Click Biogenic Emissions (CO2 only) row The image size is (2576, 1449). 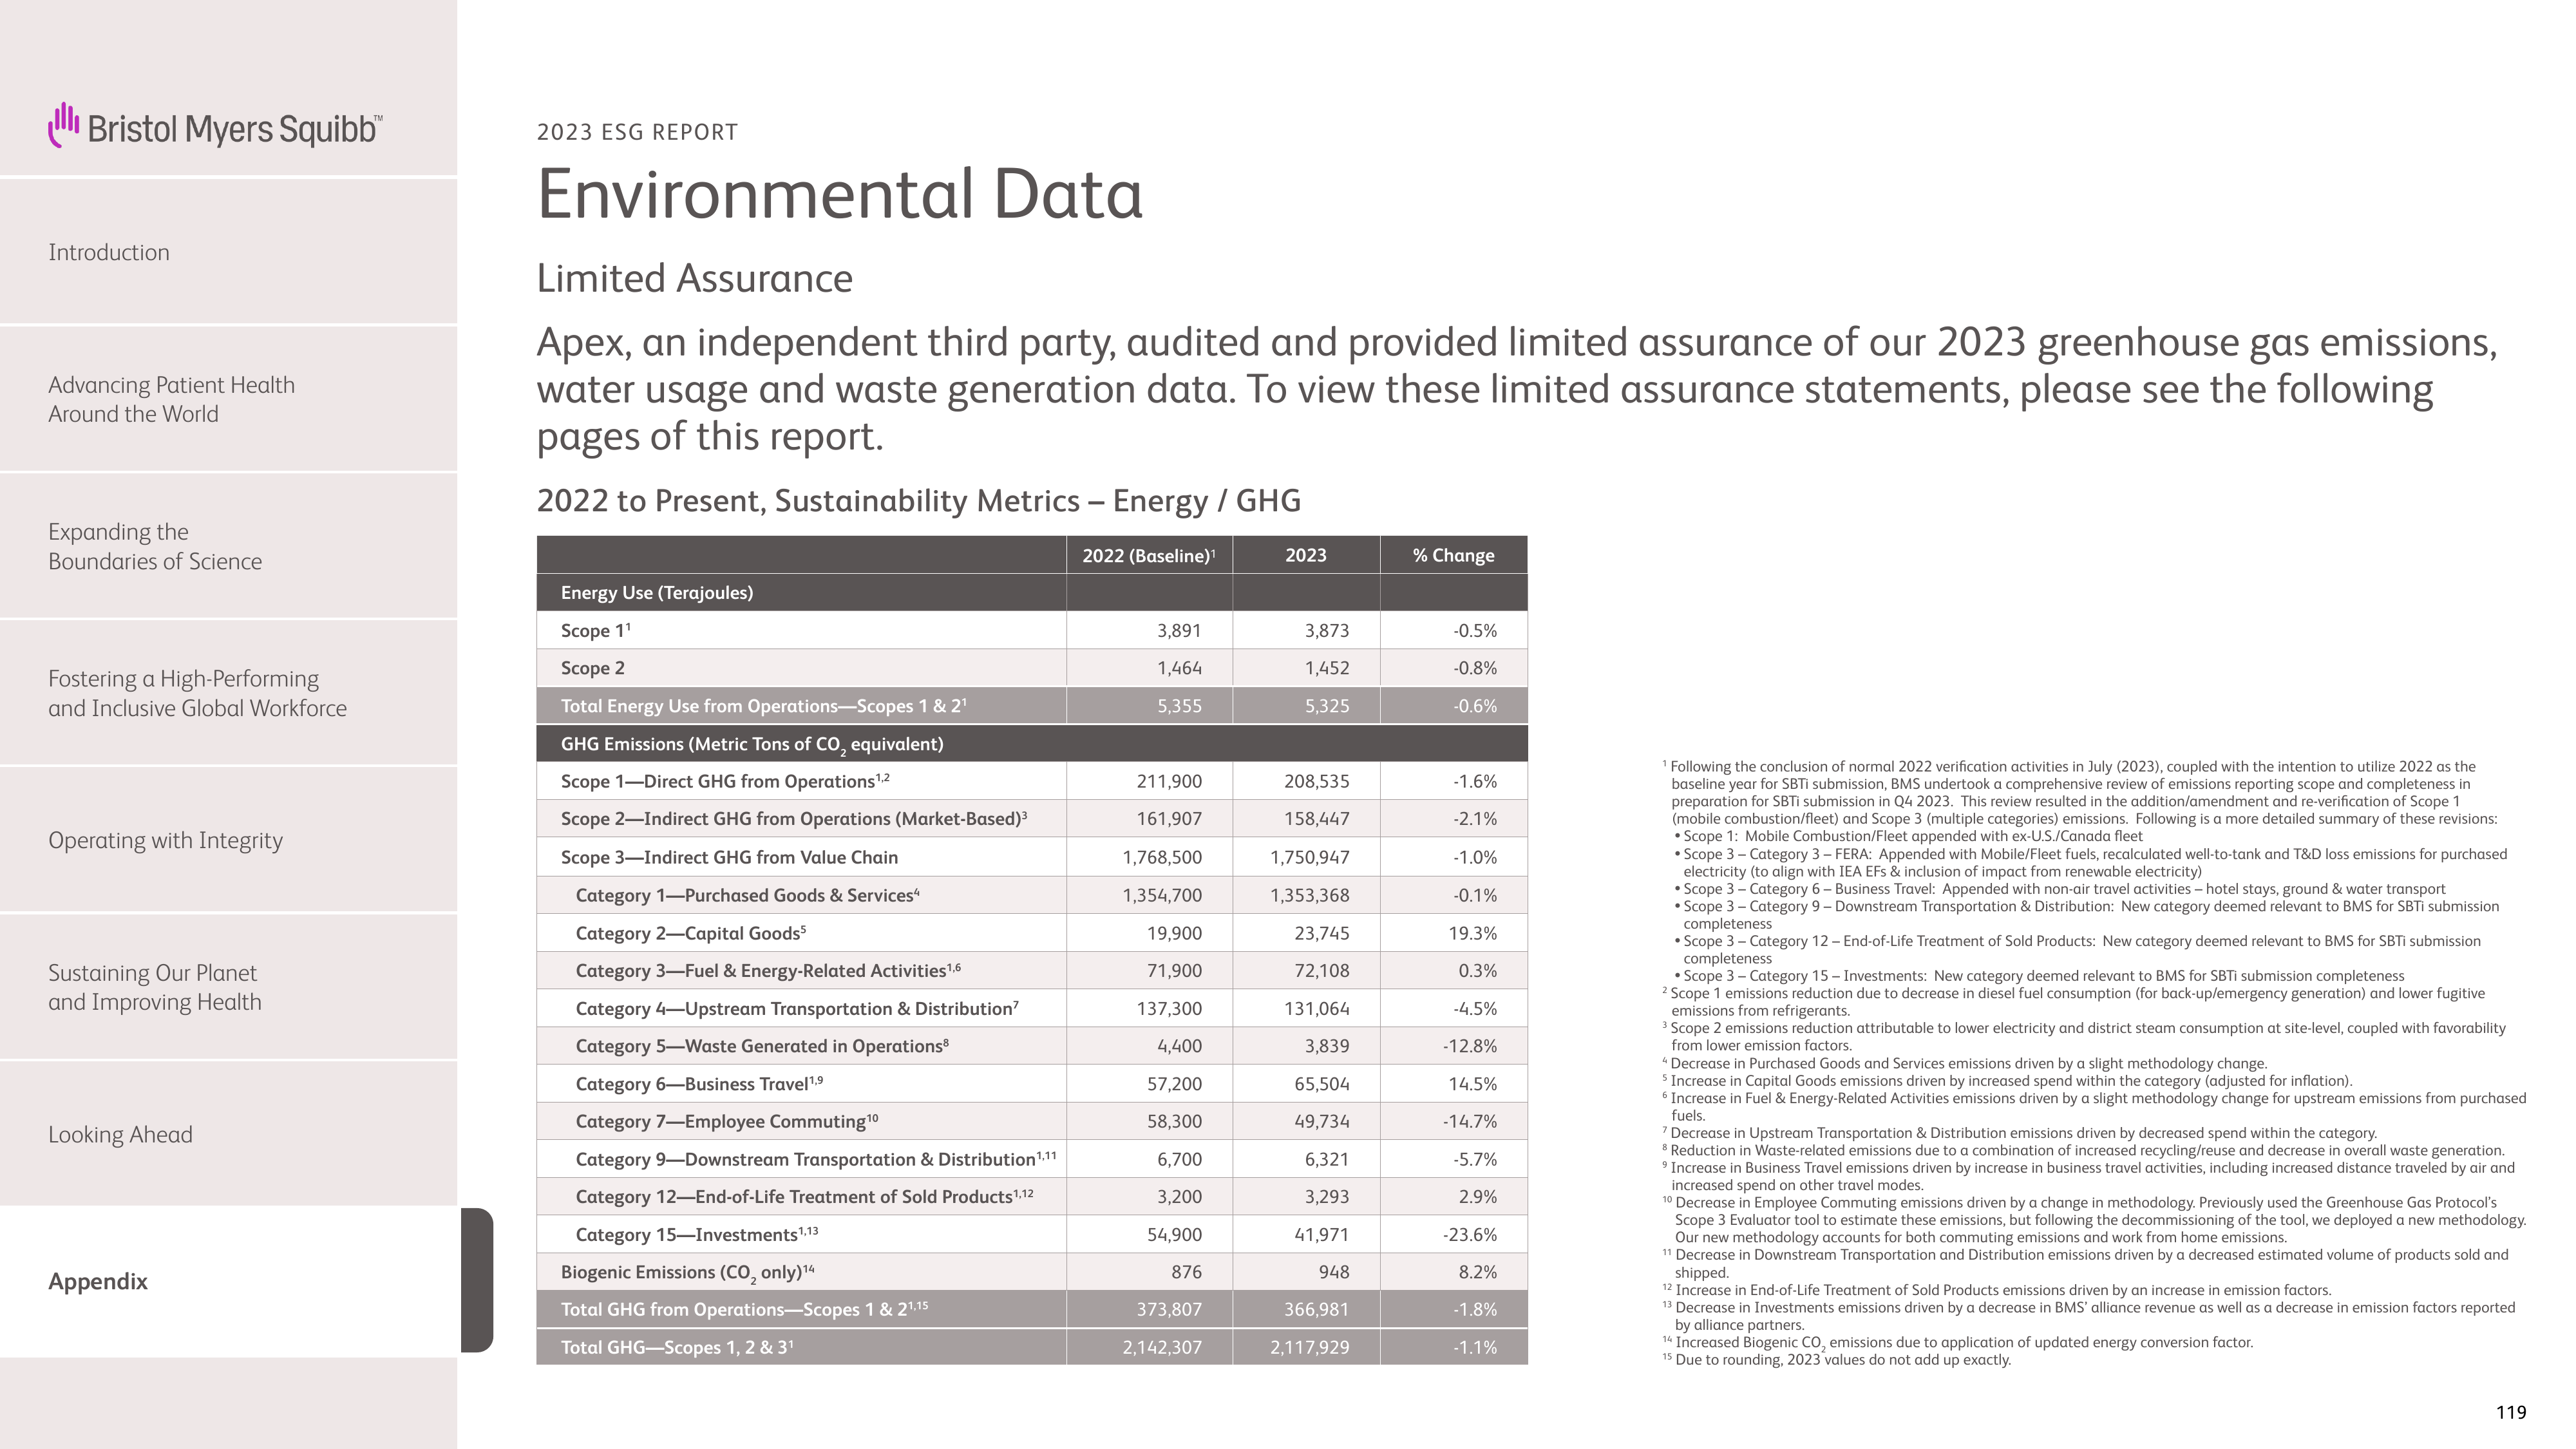(1032, 1272)
